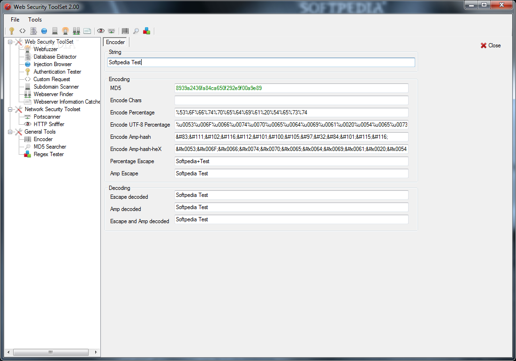Launch HTTP Sniffer from toolbar eye icon
This screenshot has width=516, height=361.
[101, 31]
